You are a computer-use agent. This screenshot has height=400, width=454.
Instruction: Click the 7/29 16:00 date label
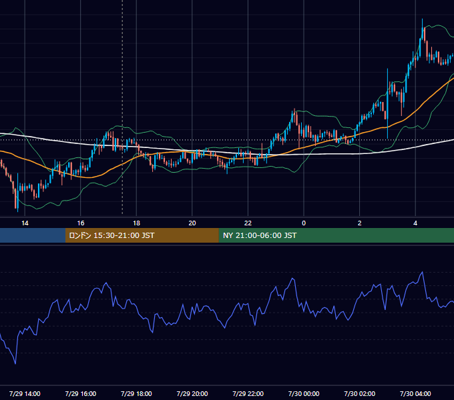[x=81, y=393]
